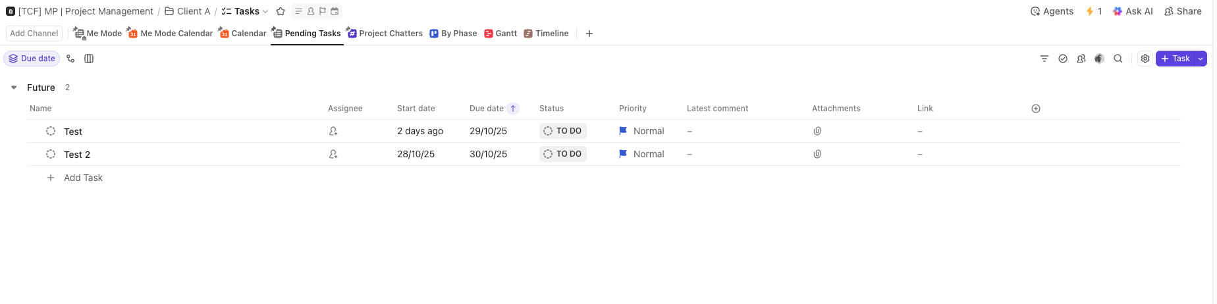
Task: Click the search magnifier icon
Action: pyautogui.click(x=1118, y=59)
